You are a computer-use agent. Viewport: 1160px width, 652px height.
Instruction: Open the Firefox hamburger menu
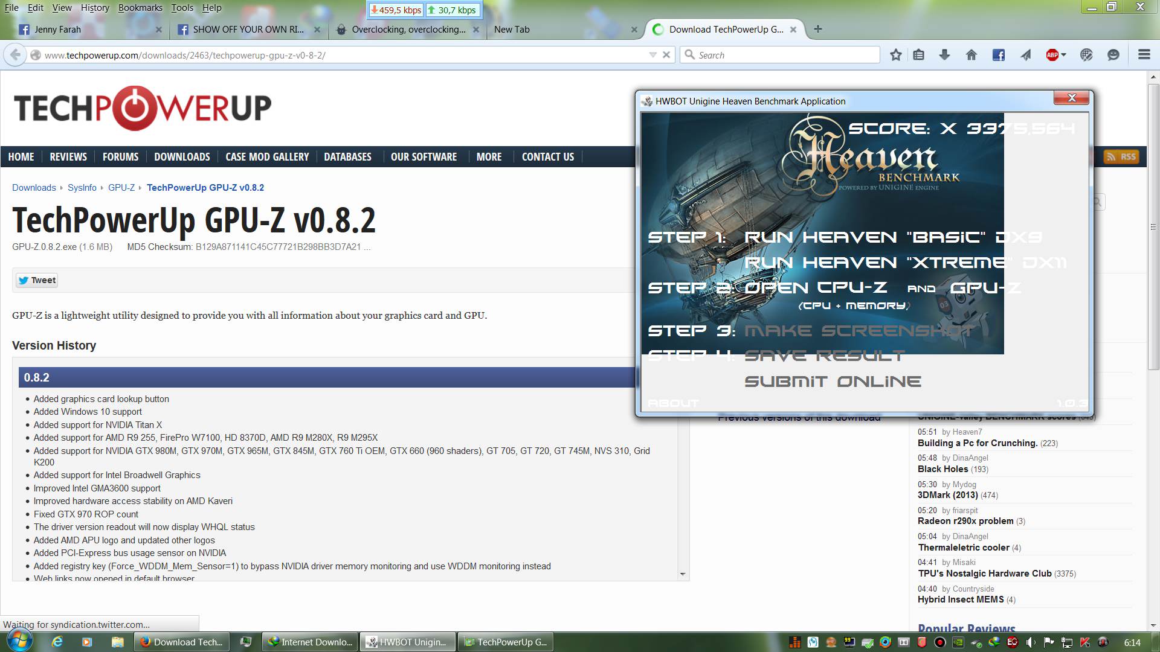[x=1144, y=55]
